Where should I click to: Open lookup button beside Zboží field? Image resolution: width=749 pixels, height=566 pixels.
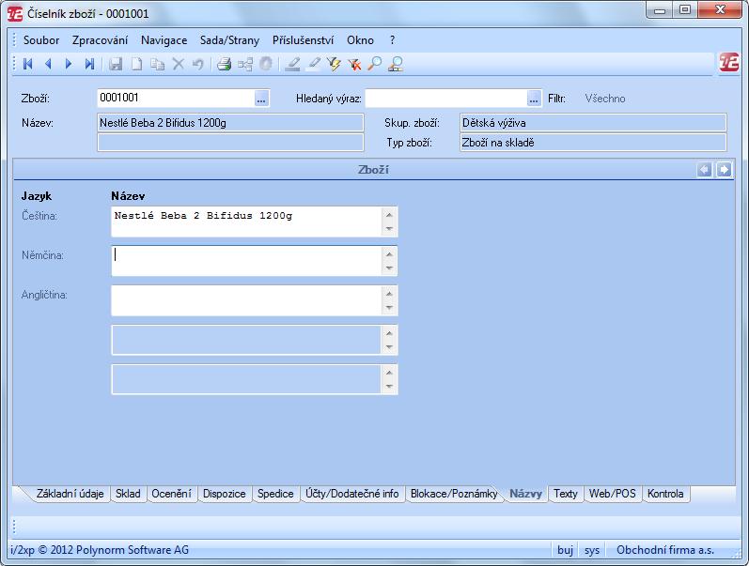tap(261, 99)
